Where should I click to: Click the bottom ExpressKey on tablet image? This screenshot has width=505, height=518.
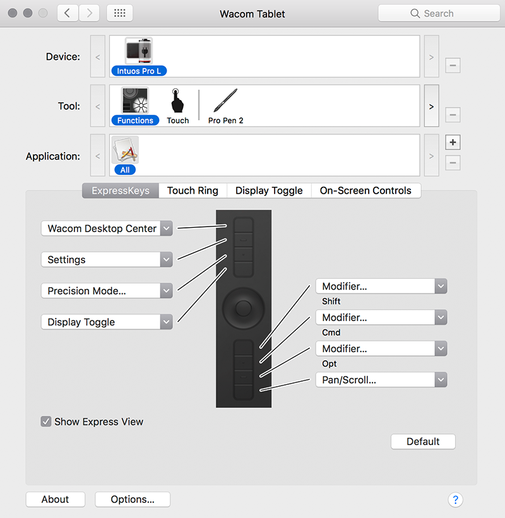[244, 392]
